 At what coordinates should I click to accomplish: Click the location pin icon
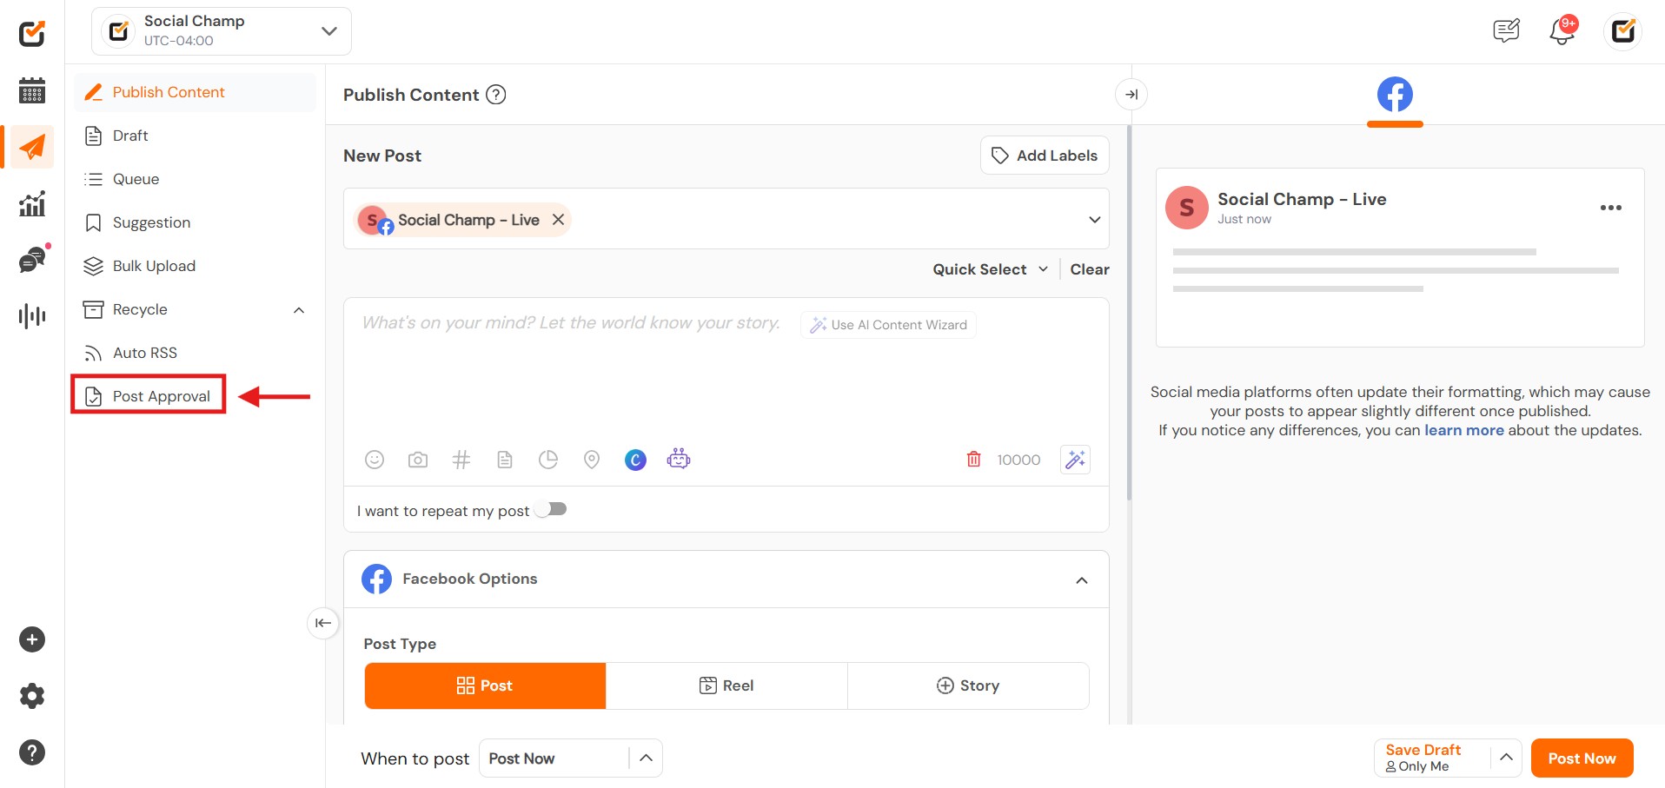coord(592,460)
